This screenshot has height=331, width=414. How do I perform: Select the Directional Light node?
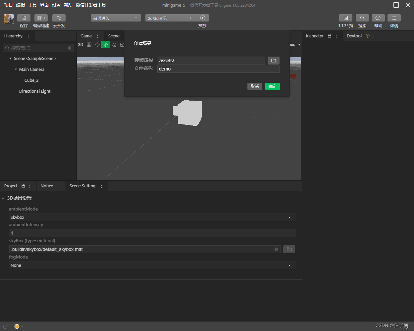tap(35, 91)
